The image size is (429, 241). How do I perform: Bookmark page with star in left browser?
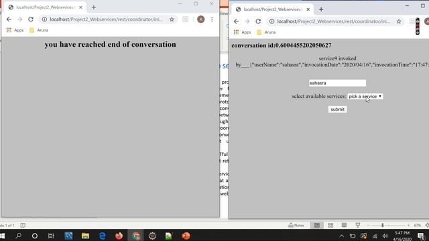pyautogui.click(x=172, y=19)
